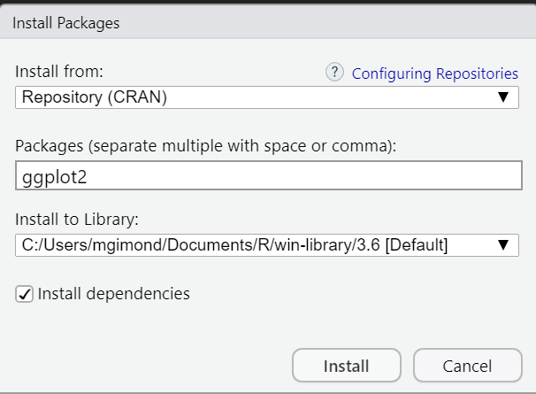Click the arrow beside the library path
The width and height of the screenshot is (536, 394).
pyautogui.click(x=502, y=245)
